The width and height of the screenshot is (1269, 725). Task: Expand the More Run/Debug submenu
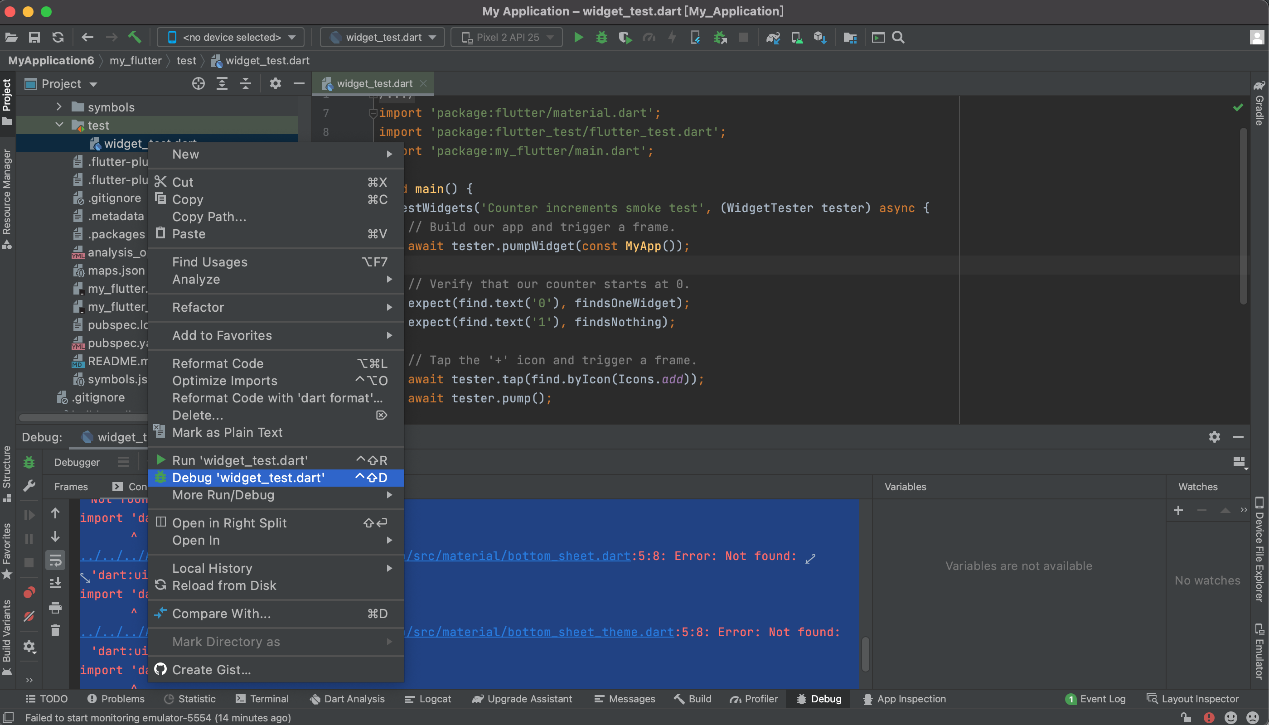click(276, 495)
